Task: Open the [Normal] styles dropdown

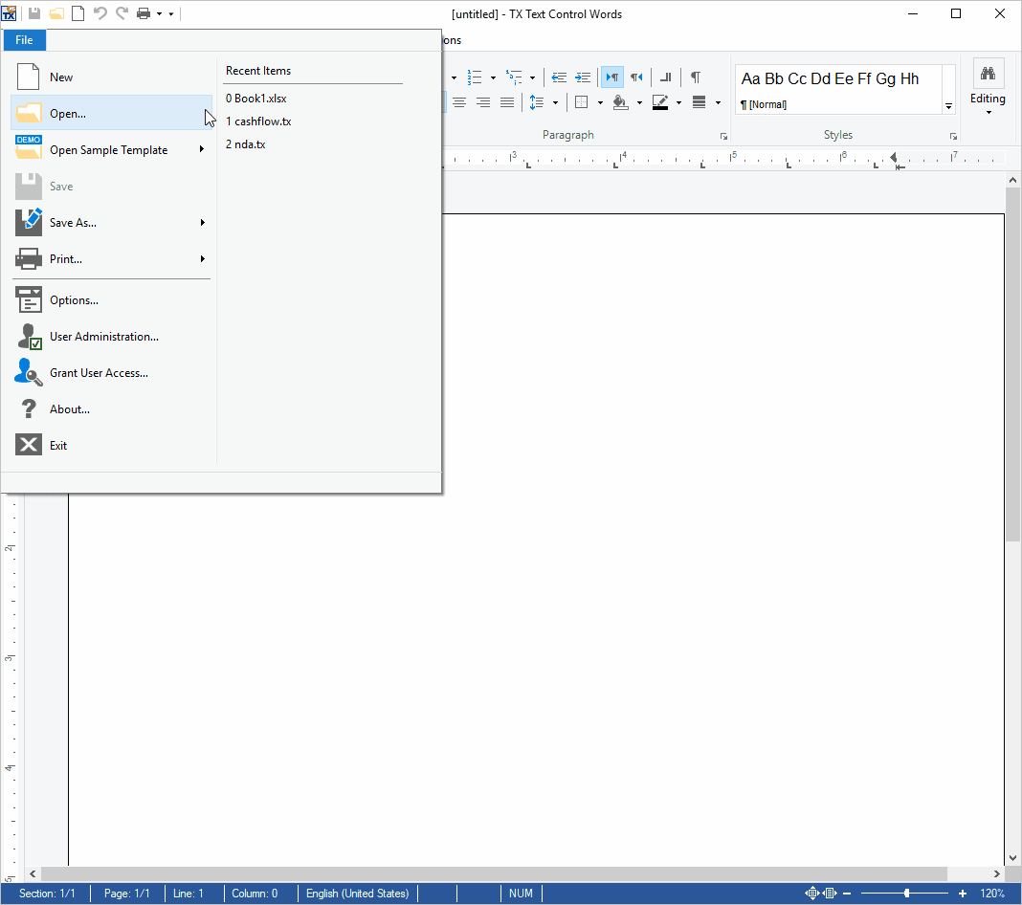Action: coord(947,104)
